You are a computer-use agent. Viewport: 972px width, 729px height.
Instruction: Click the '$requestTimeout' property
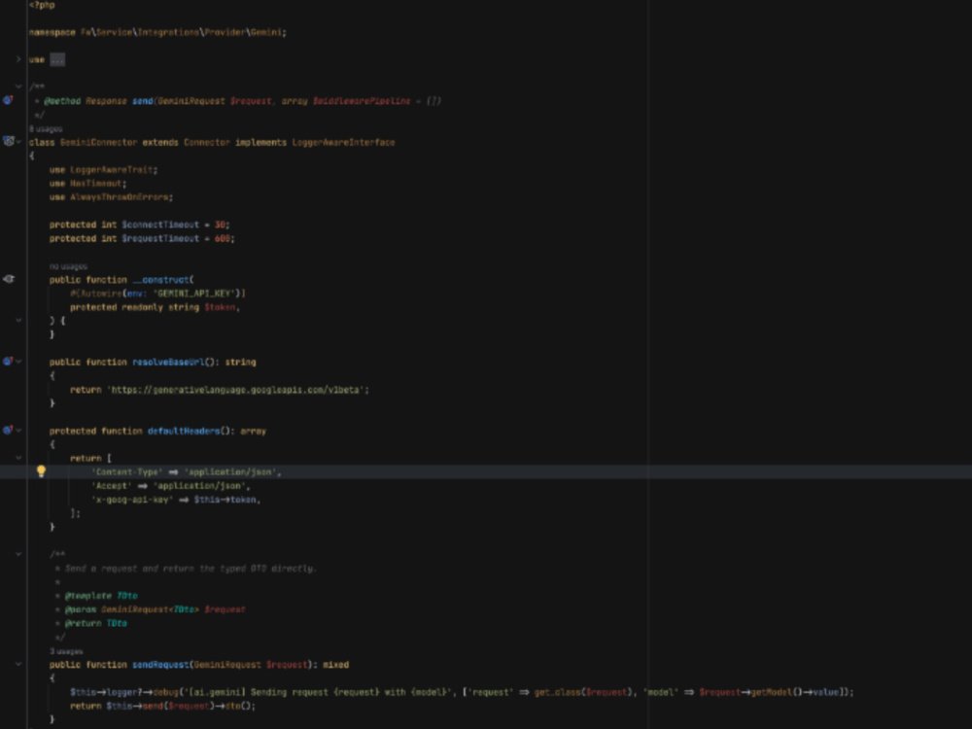coord(160,238)
